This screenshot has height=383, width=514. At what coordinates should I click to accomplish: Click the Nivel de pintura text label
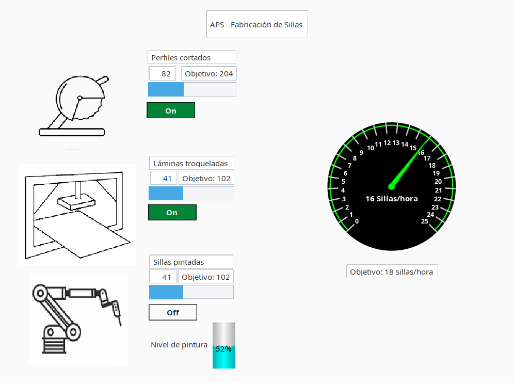point(179,344)
